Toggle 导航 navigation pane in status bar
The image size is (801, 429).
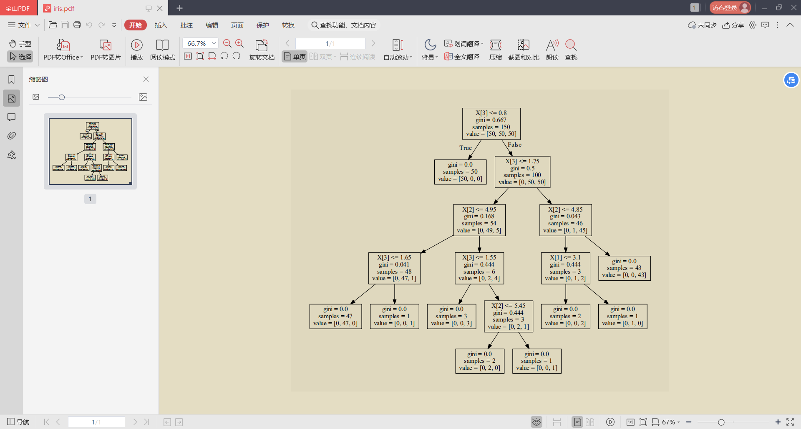pos(18,422)
